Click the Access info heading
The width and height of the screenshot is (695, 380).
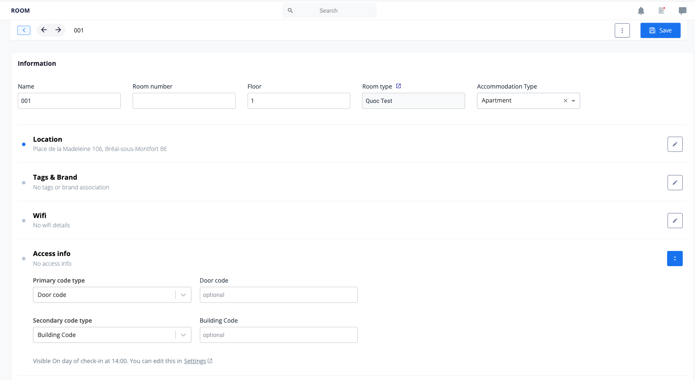[x=52, y=253]
